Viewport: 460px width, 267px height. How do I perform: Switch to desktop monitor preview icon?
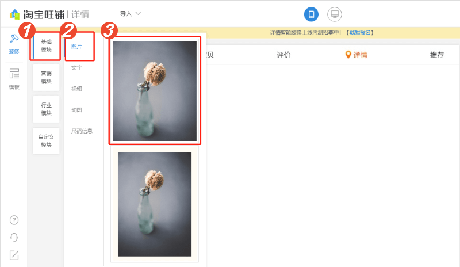coord(335,14)
